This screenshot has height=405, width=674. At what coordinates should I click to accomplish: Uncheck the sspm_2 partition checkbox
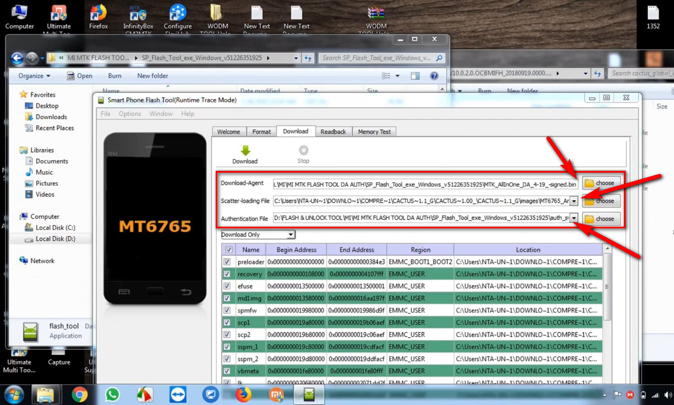point(227,359)
